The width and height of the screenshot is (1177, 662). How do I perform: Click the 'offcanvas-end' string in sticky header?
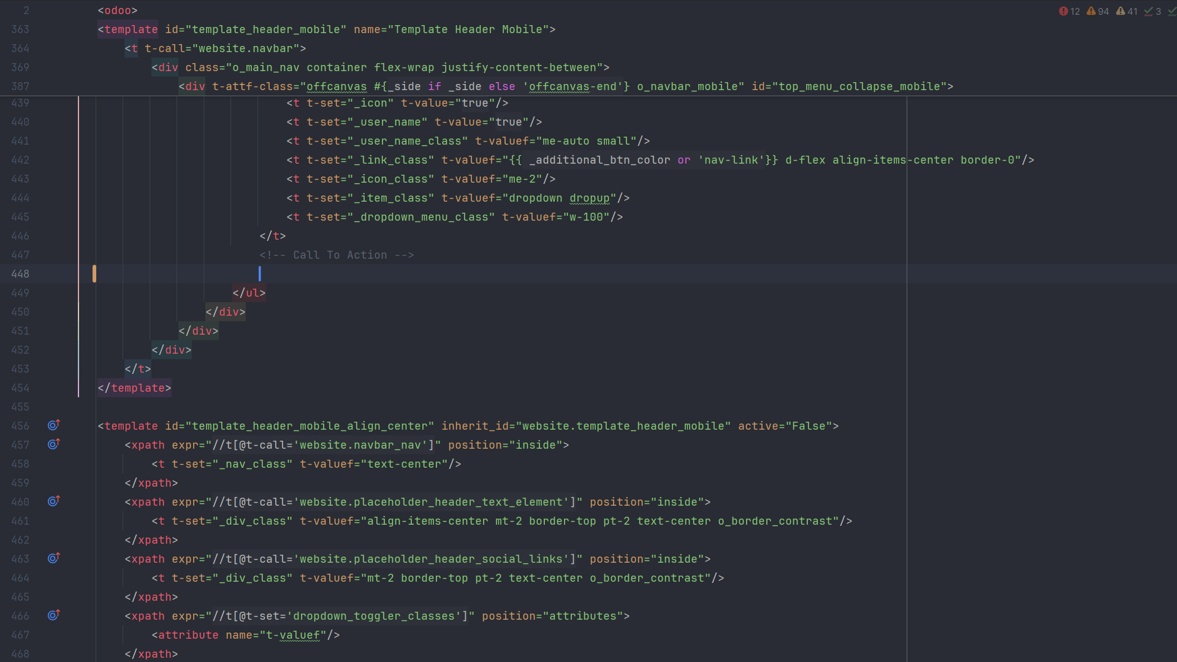tap(573, 86)
